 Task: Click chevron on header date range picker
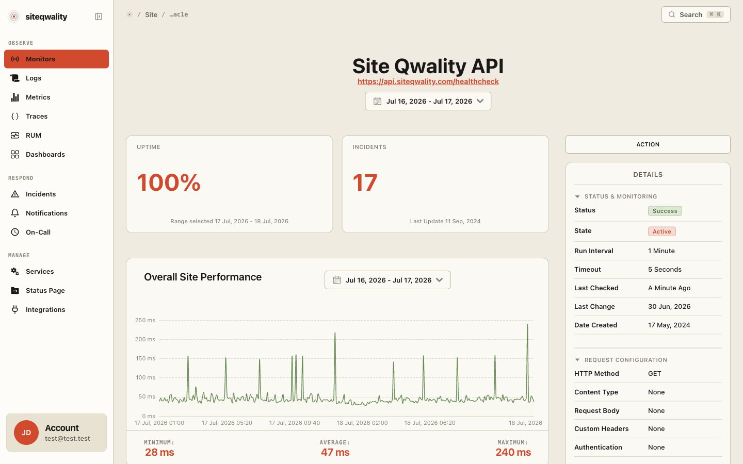coord(480,101)
